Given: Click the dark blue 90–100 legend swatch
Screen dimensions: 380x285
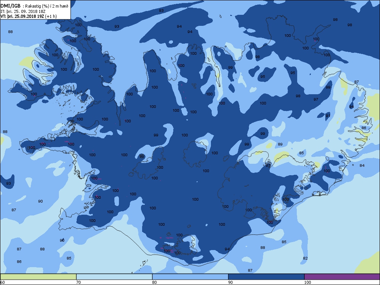Looking at the screenshot, I should 266,277.
